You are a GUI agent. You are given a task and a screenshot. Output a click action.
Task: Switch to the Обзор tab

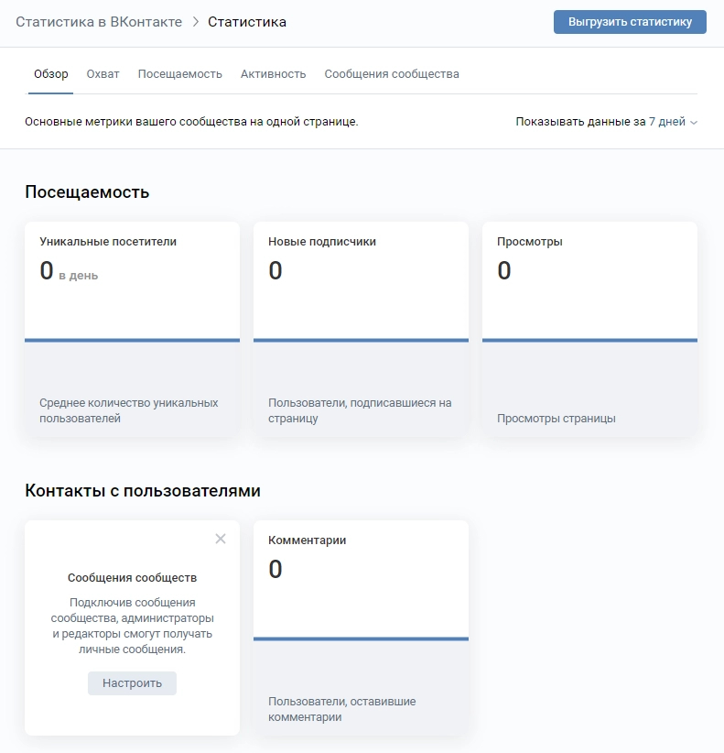[x=51, y=74]
